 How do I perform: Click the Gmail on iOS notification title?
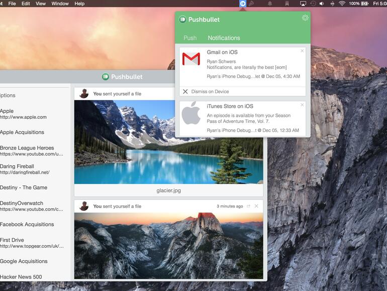222,52
